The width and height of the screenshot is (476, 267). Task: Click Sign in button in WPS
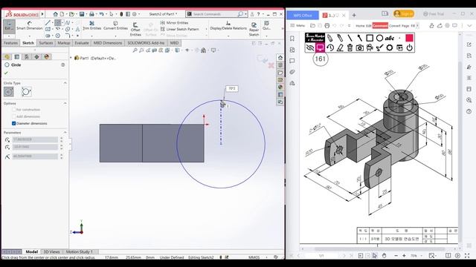pyautogui.click(x=403, y=14)
